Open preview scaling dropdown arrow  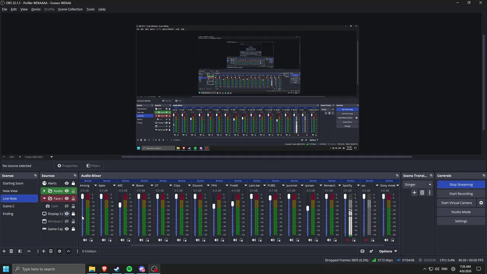(x=51, y=157)
